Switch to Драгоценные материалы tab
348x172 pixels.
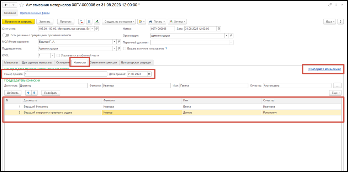click(37, 62)
